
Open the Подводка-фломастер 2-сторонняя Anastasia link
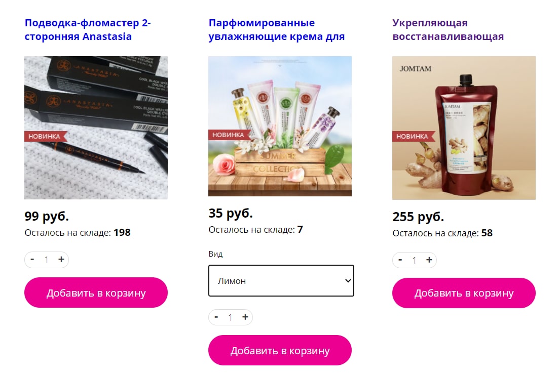tap(88, 29)
